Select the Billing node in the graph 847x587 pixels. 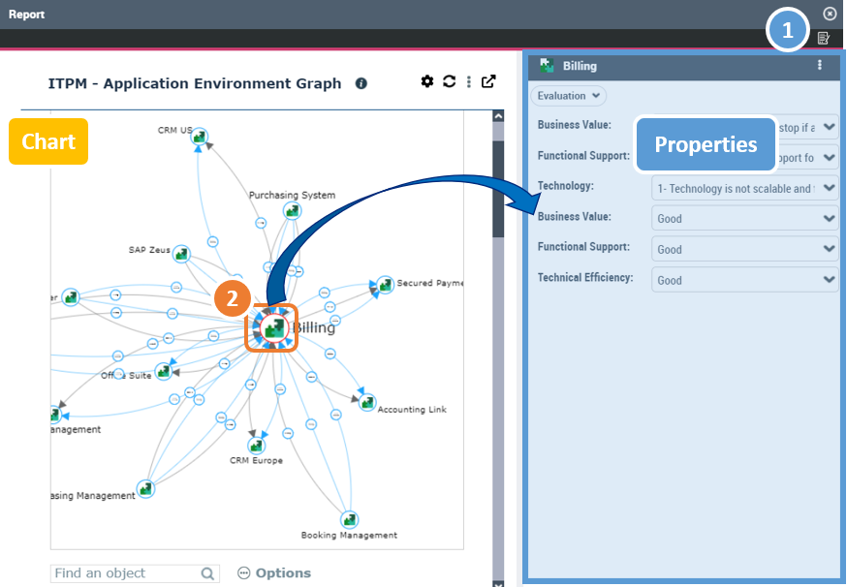coord(271,327)
